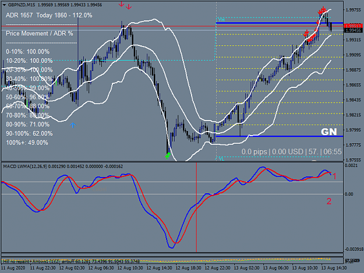Click the '13 Aug 06:30' time axis label

pos(276,268)
